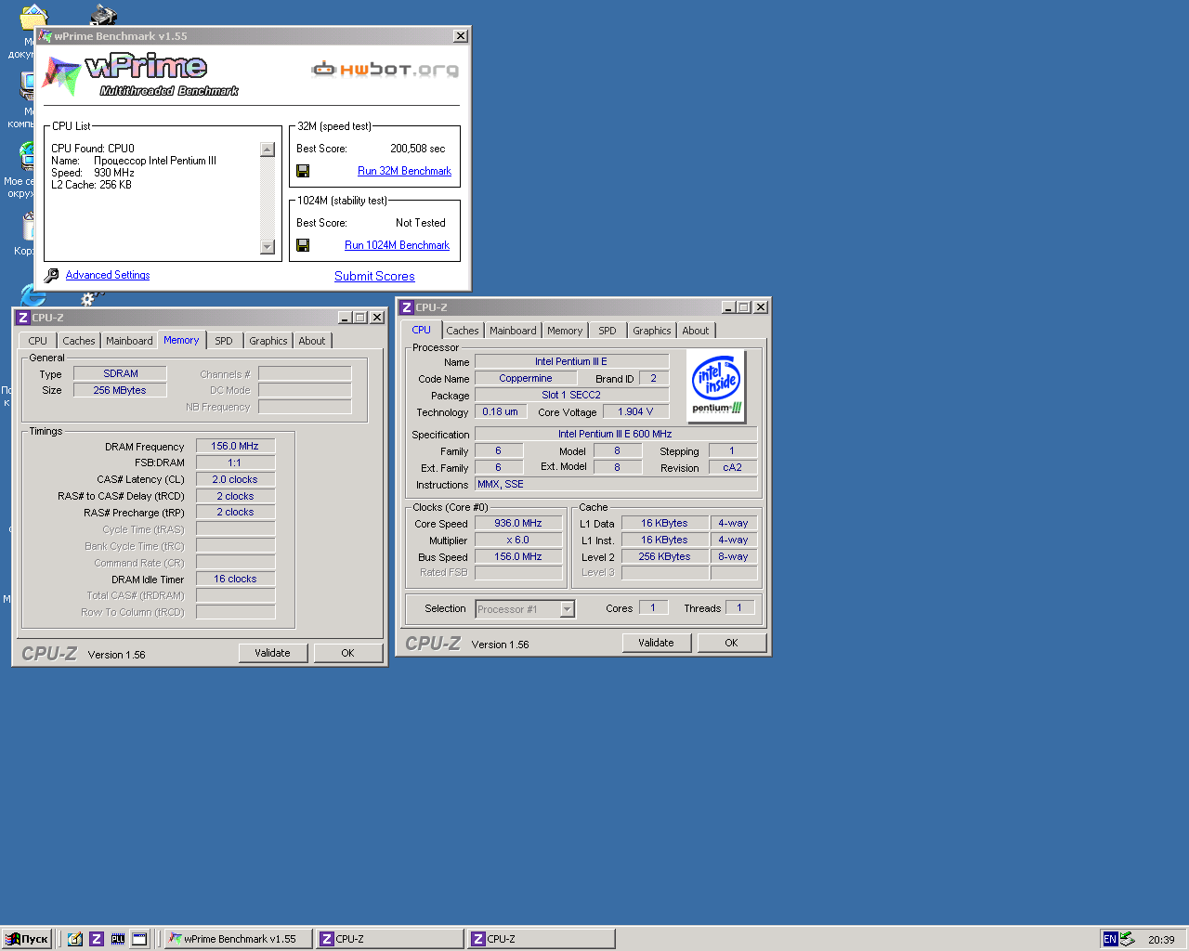Click the CPU List scrollbar down arrow
The width and height of the screenshot is (1189, 951).
click(x=268, y=247)
